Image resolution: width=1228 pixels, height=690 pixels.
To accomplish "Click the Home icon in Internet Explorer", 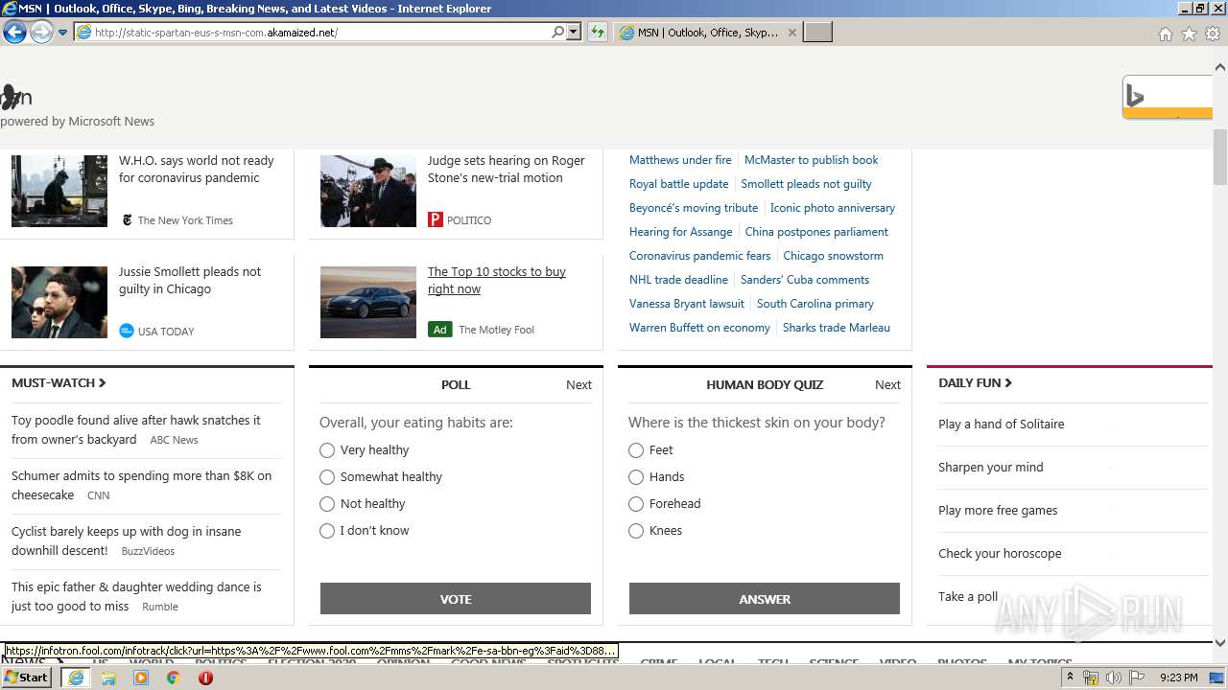I will point(1165,34).
